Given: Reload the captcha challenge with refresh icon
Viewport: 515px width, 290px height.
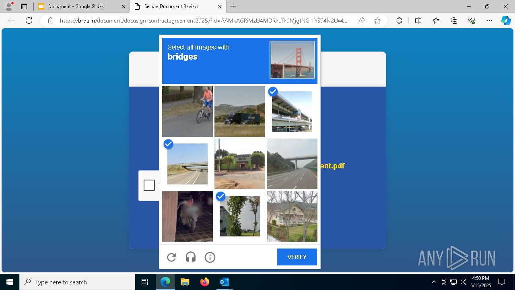Looking at the screenshot, I should pyautogui.click(x=171, y=257).
